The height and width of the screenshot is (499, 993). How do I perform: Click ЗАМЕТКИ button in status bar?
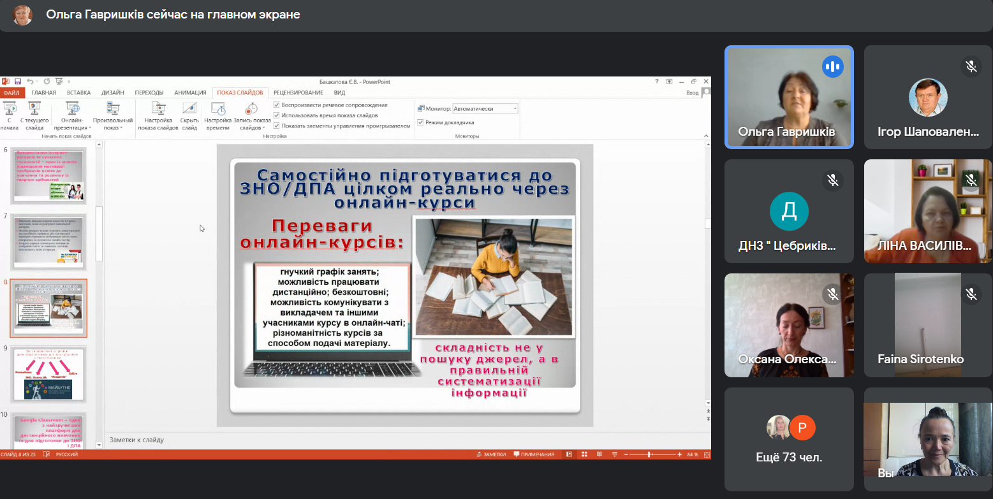490,454
